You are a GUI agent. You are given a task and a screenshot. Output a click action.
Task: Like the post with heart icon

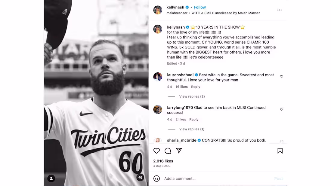tap(156, 151)
